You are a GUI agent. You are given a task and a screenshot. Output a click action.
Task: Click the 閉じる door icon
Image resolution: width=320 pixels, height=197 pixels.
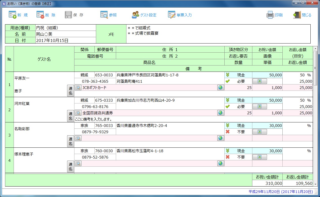pyautogui.click(x=297, y=15)
